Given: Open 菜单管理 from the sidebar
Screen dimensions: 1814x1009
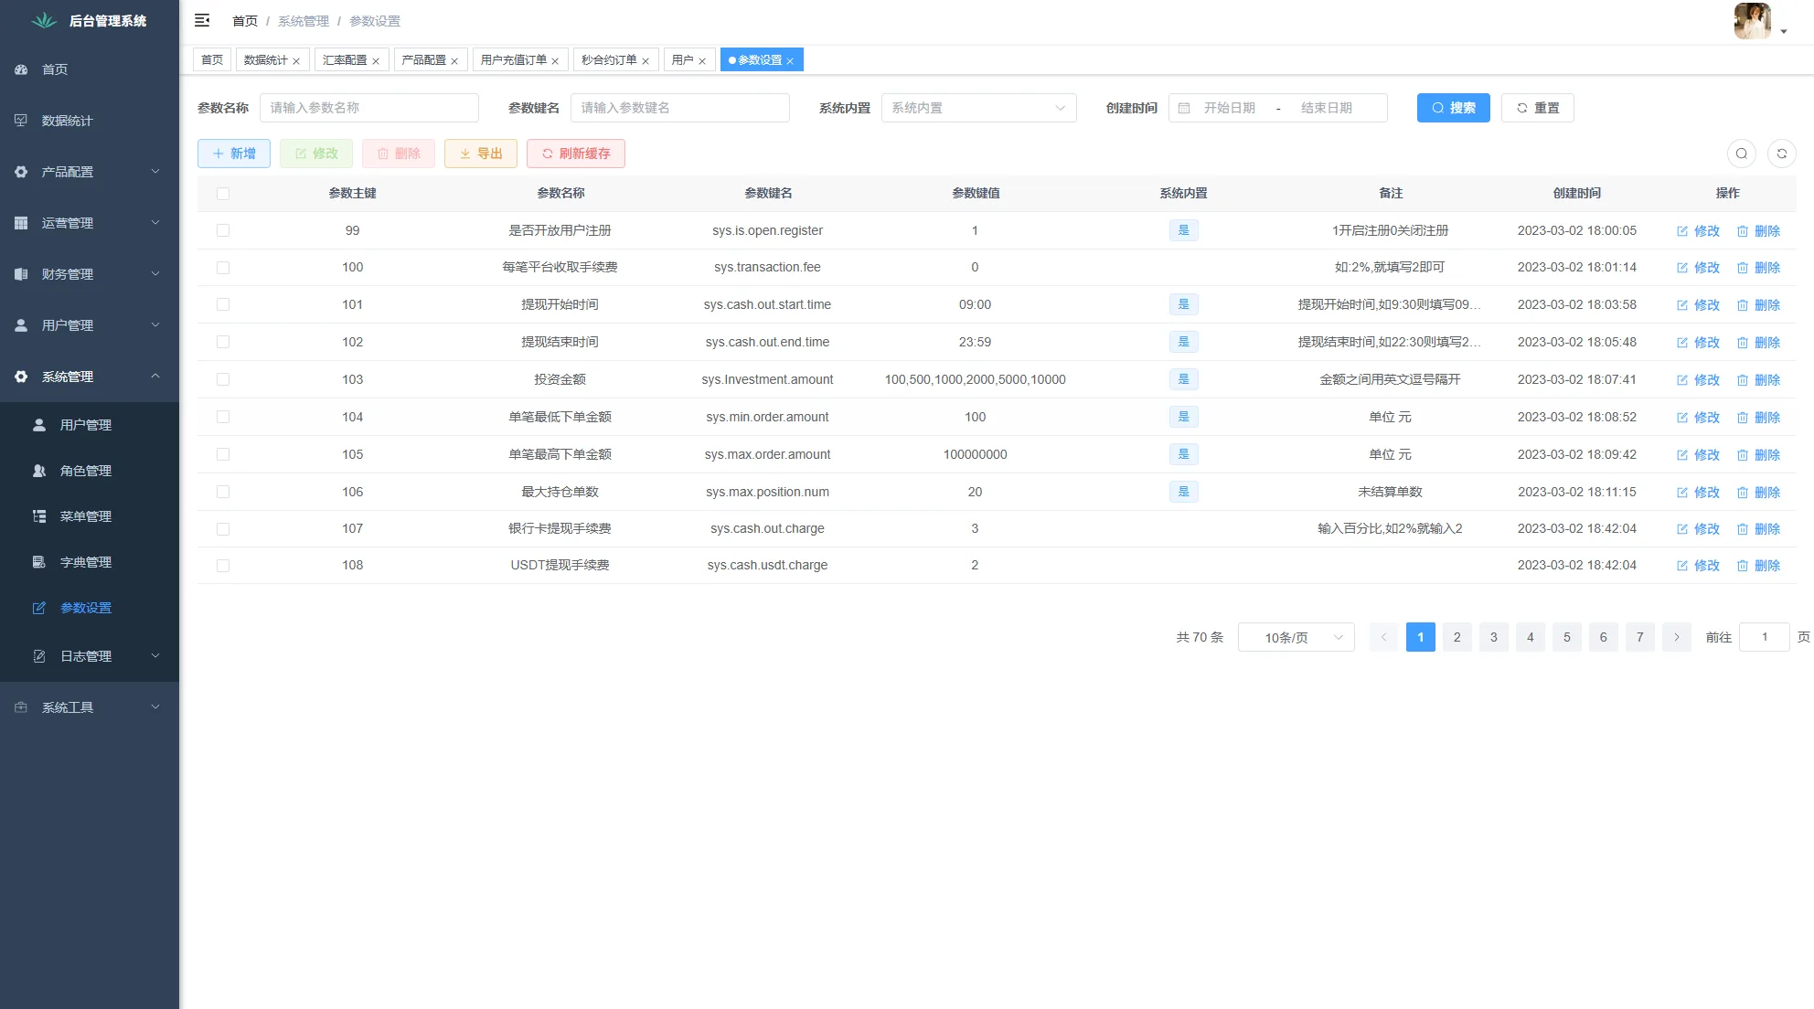Looking at the screenshot, I should click(87, 515).
